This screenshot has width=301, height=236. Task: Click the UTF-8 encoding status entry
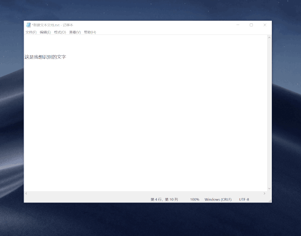coord(244,200)
